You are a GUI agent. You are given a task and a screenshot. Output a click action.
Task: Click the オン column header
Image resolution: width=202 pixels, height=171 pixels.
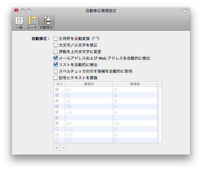[x=59, y=84]
